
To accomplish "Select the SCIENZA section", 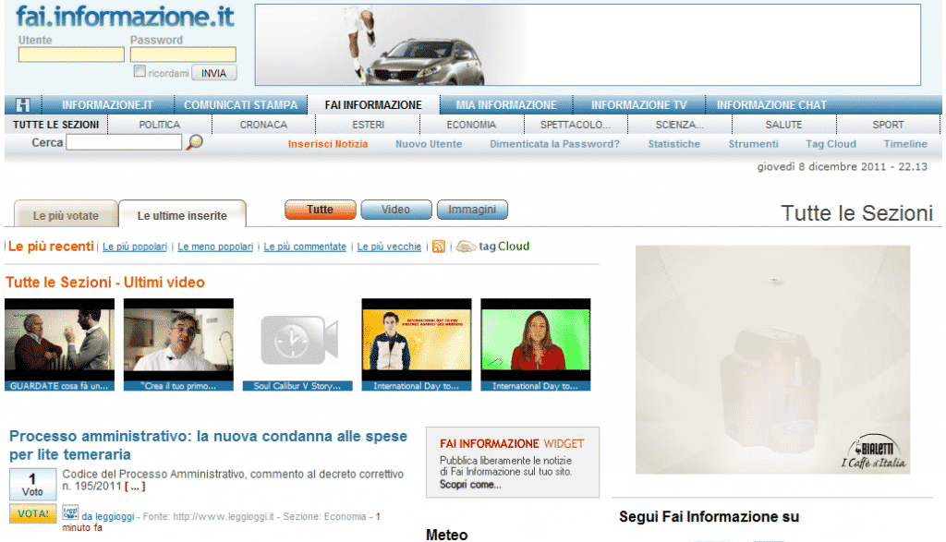I will point(680,125).
